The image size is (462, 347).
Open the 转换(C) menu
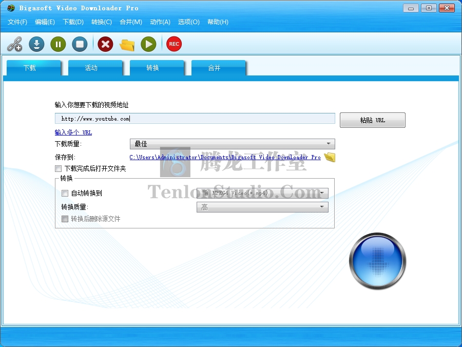102,22
